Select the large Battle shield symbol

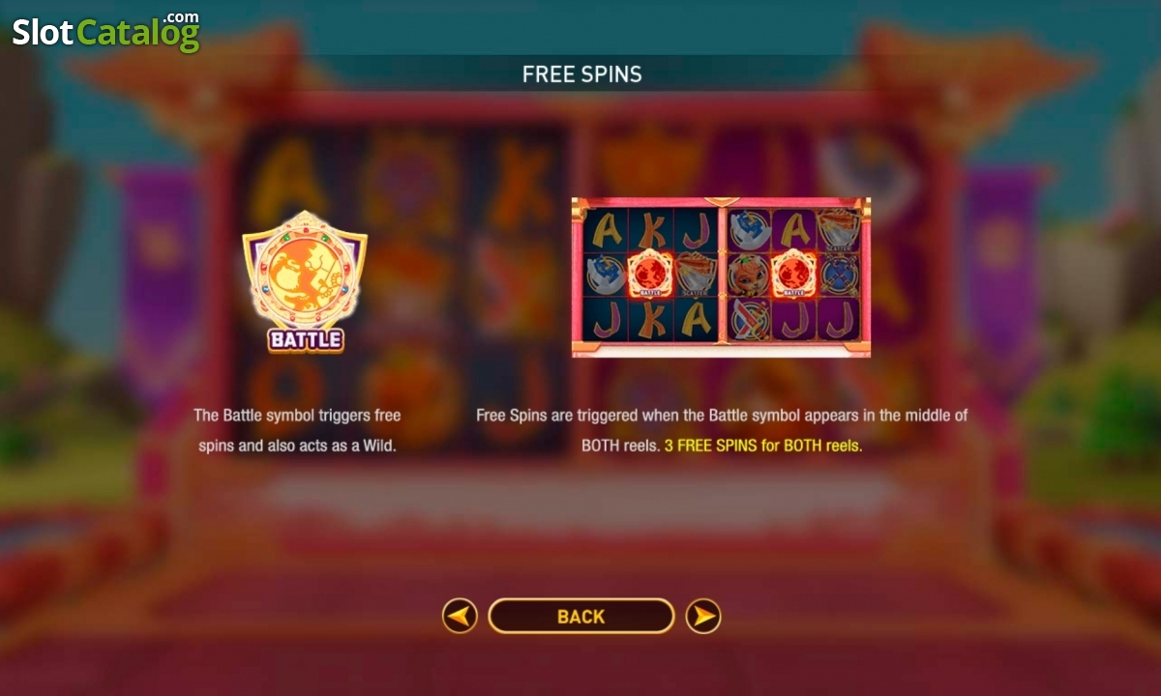305,269
